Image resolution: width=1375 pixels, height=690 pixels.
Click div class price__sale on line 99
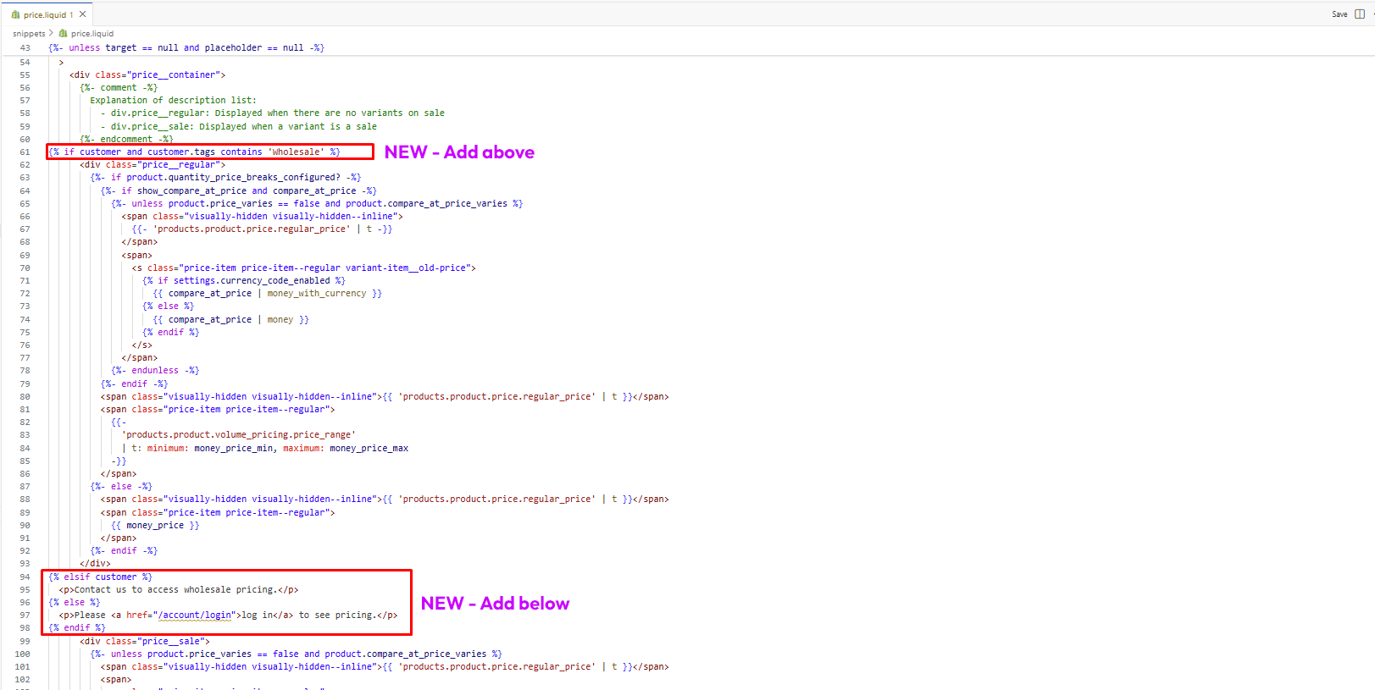pos(145,641)
